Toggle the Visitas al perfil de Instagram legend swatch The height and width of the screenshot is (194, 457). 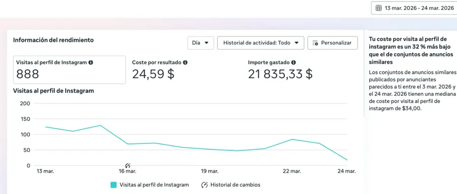[114, 185]
